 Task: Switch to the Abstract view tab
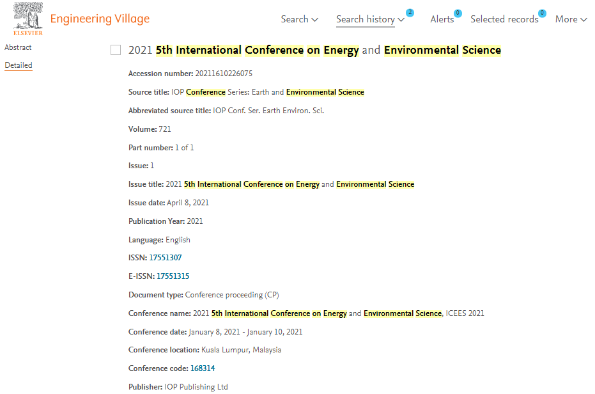click(x=18, y=47)
